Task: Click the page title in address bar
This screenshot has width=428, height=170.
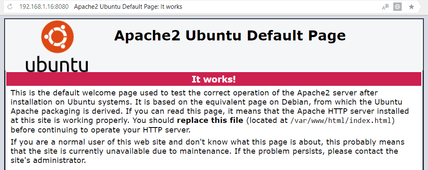Action: pyautogui.click(x=128, y=7)
